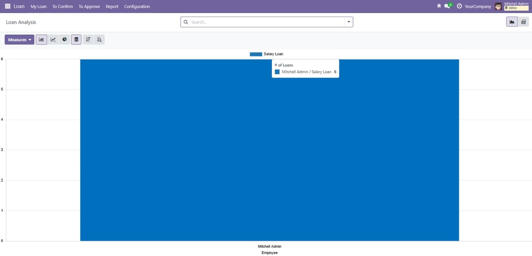This screenshot has width=532, height=256.
Task: Switch to bar chart mode
Action: tap(41, 39)
